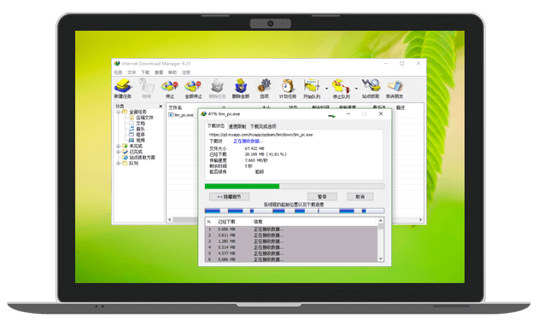This screenshot has width=538, height=324.
Task: Click the 开始队列 (start queue) icon
Action: pyautogui.click(x=312, y=89)
